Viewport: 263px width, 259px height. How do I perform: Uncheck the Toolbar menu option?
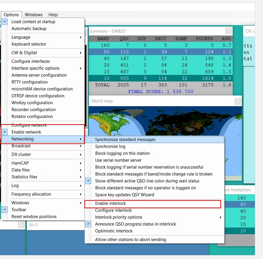click(19, 210)
